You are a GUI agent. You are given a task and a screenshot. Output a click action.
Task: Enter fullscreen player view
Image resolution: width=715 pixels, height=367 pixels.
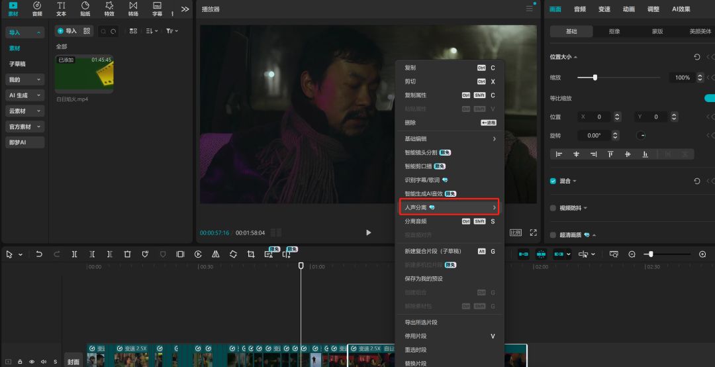point(533,233)
